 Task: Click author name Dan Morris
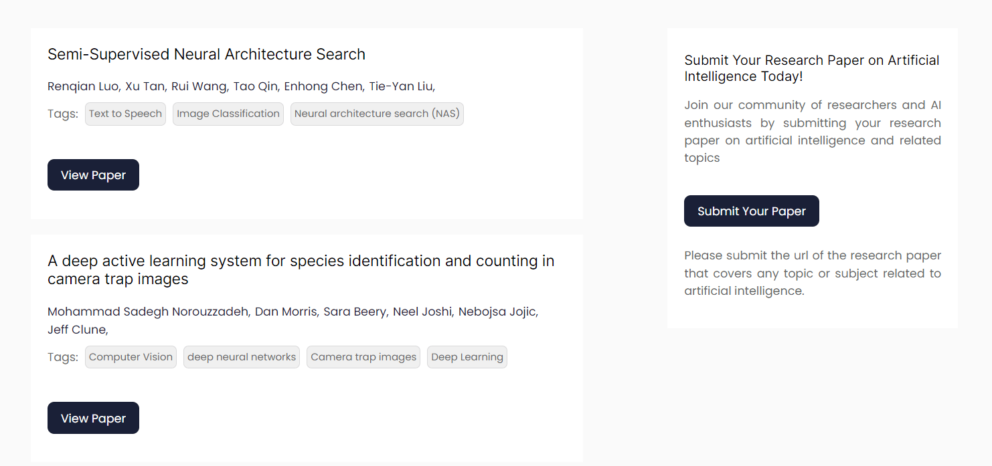(x=286, y=312)
